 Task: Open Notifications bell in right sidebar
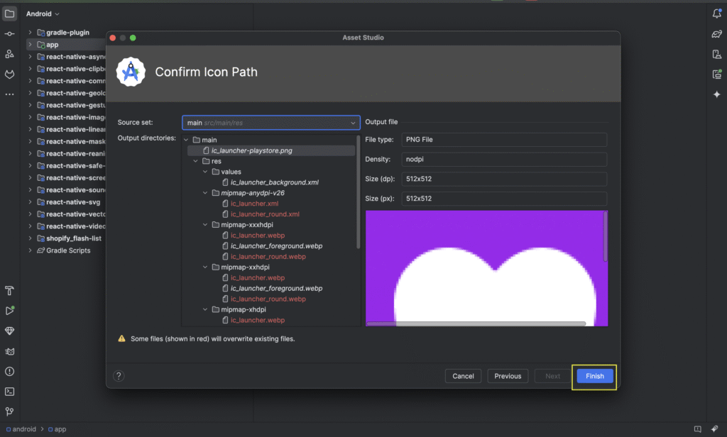[x=717, y=13]
